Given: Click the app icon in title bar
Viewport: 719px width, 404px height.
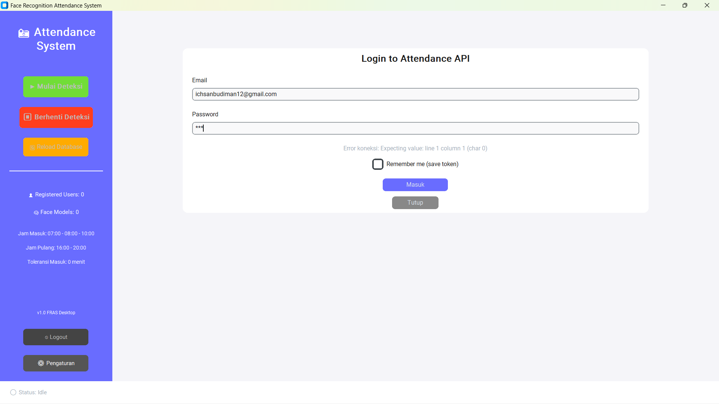Looking at the screenshot, I should (x=4, y=5).
